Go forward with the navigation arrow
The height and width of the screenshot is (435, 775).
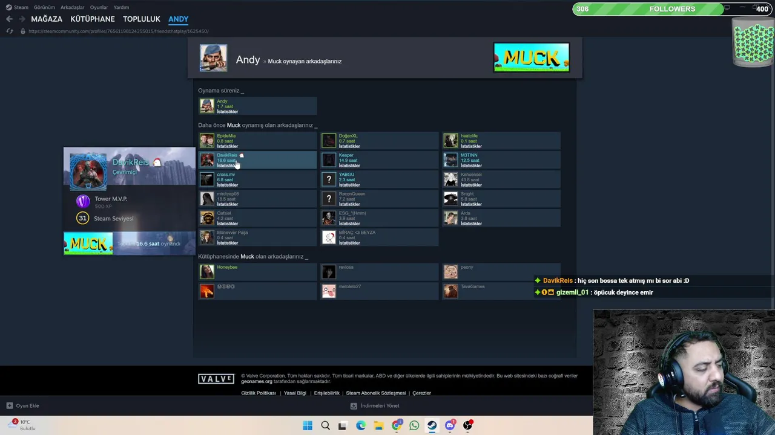(x=22, y=19)
